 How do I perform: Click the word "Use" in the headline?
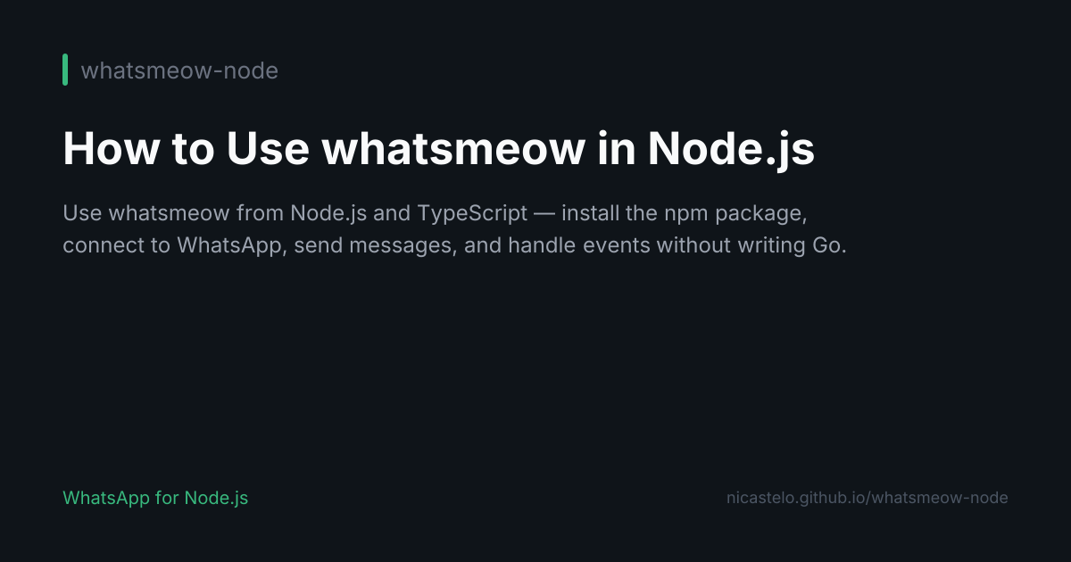pyautogui.click(x=265, y=148)
